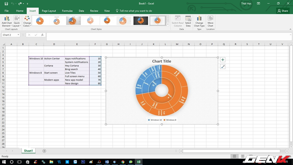Open Chrome from taskbar
Viewport: 293px width, 165px height.
pyautogui.click(x=123, y=162)
